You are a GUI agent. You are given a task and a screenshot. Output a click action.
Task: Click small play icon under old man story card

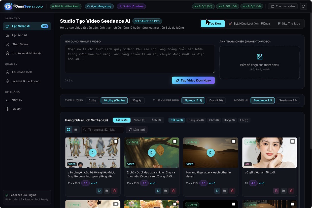tap(99, 191)
